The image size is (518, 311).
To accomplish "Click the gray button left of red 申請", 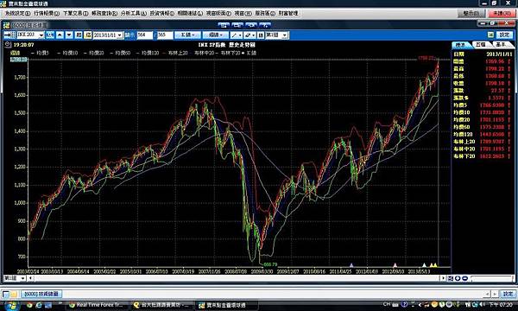I will pyautogui.click(x=471, y=14).
